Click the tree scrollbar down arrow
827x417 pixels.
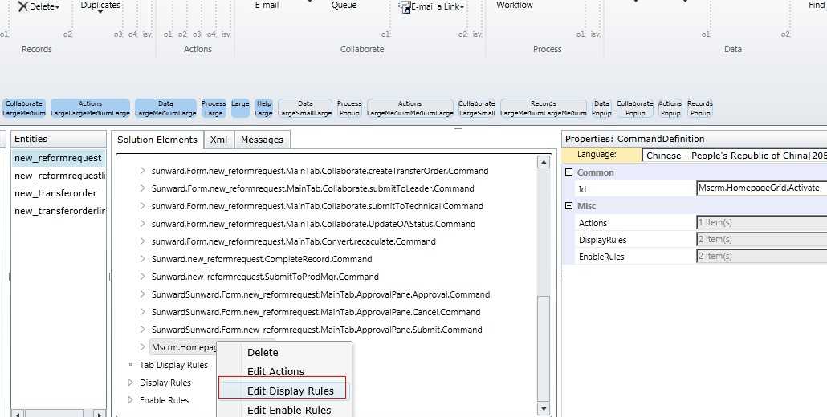(x=544, y=408)
